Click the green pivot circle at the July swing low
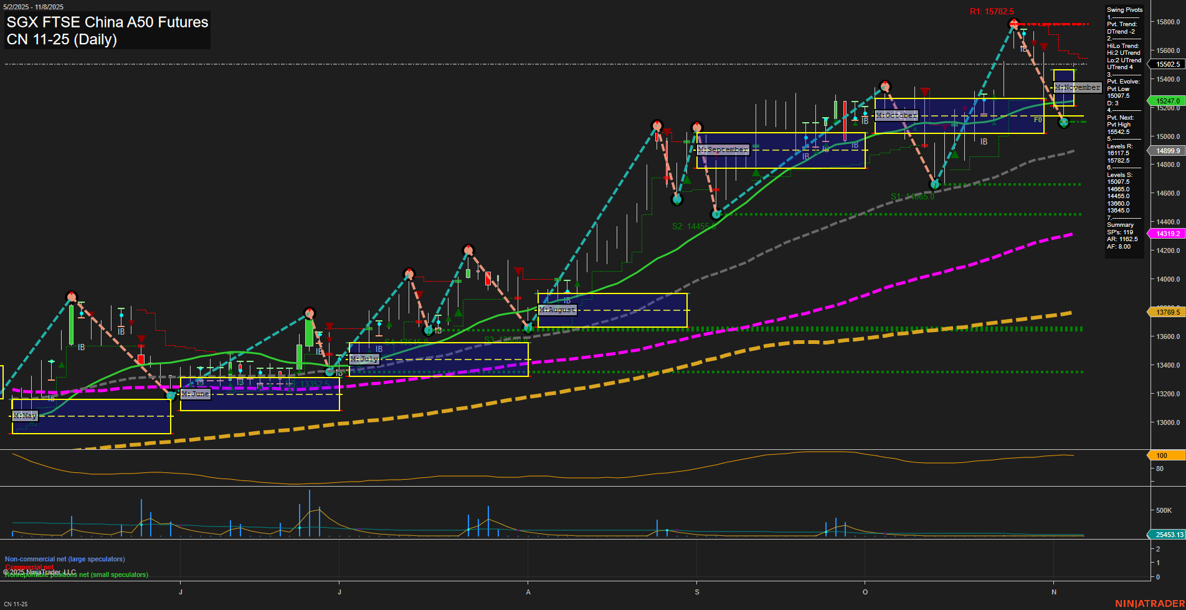 point(330,371)
